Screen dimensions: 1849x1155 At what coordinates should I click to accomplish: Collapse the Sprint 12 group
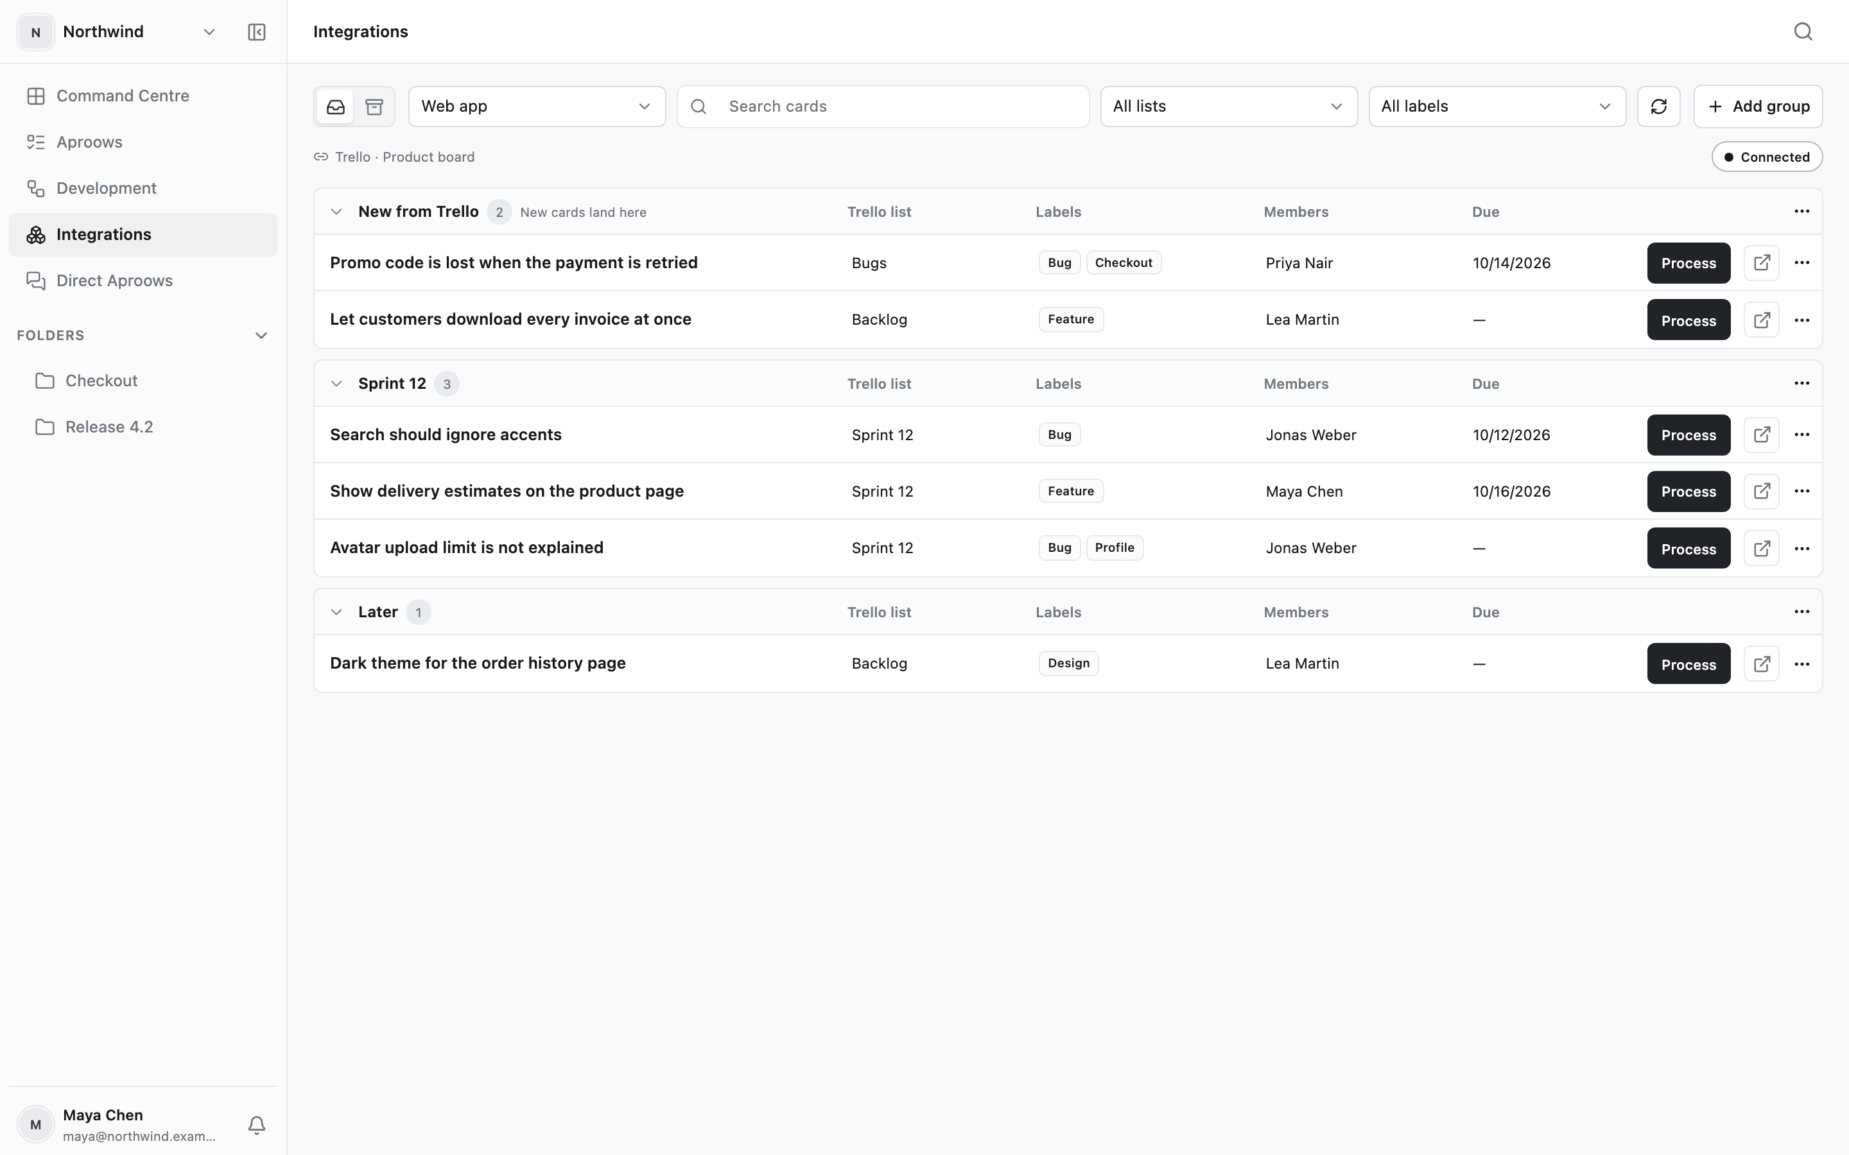tap(336, 384)
